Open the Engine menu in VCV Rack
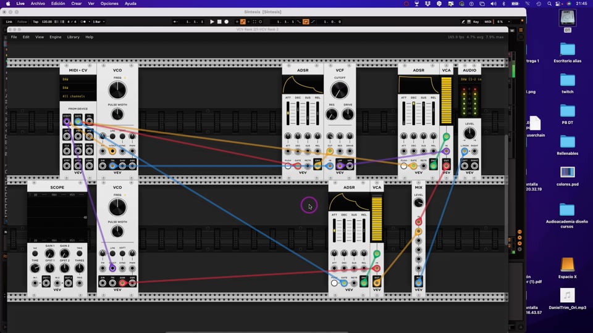This screenshot has width=593, height=333. tap(56, 37)
